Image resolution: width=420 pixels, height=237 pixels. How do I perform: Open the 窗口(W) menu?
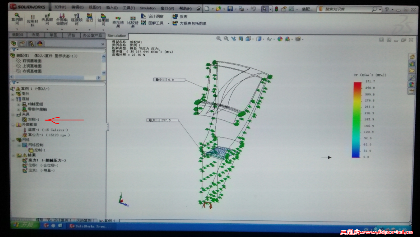coord(167,8)
